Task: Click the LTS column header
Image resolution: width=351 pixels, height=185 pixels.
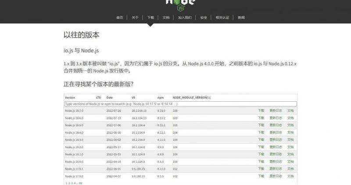Action: (98, 97)
